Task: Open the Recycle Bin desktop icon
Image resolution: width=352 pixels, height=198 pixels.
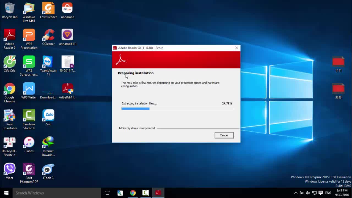Action: pyautogui.click(x=10, y=11)
